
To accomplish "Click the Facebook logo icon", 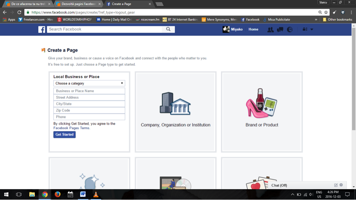I will 42,29.
